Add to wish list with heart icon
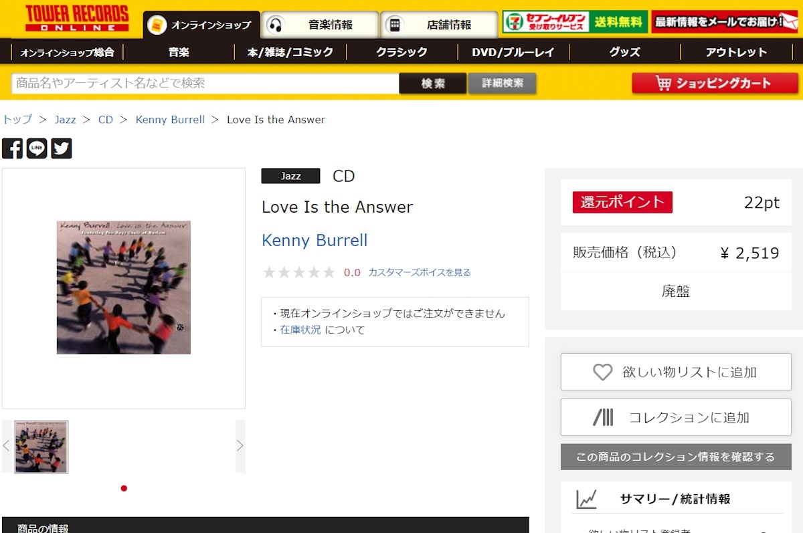 [x=676, y=372]
